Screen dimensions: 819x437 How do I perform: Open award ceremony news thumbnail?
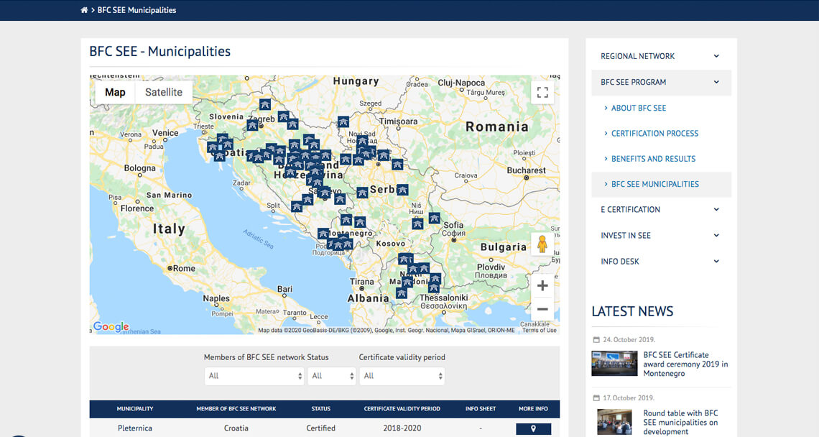614,363
